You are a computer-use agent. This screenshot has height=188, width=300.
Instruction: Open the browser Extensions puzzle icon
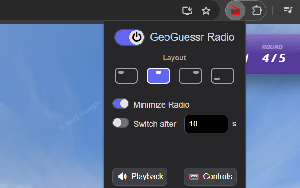click(x=256, y=10)
